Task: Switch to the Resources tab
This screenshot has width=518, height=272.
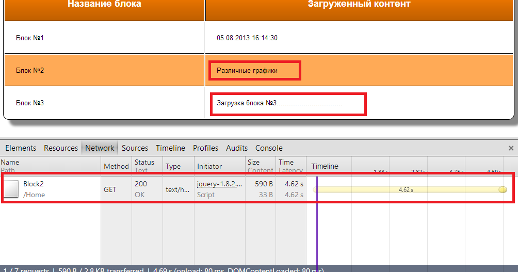Action: pos(61,148)
